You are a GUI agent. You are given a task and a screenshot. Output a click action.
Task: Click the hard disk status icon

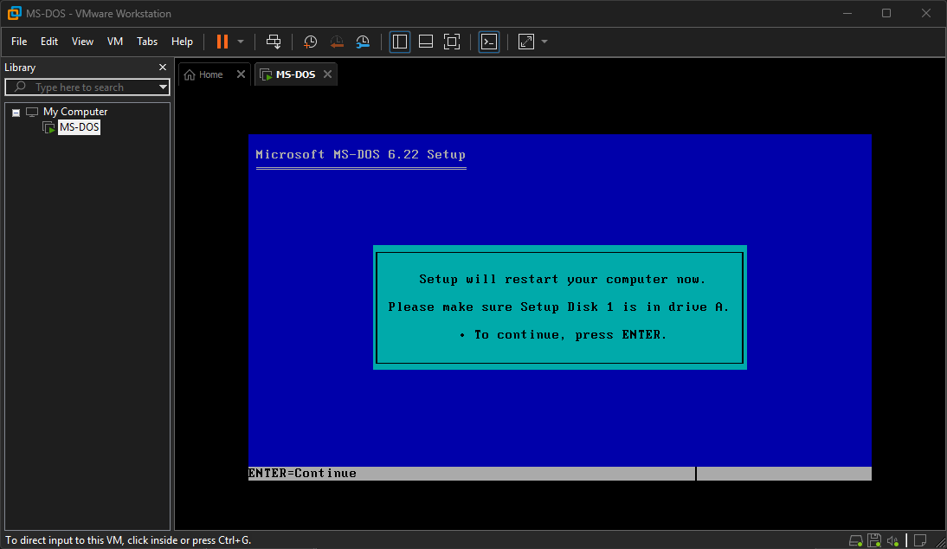[855, 540]
